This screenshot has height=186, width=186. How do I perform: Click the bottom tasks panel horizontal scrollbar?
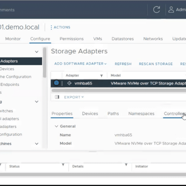93,175
